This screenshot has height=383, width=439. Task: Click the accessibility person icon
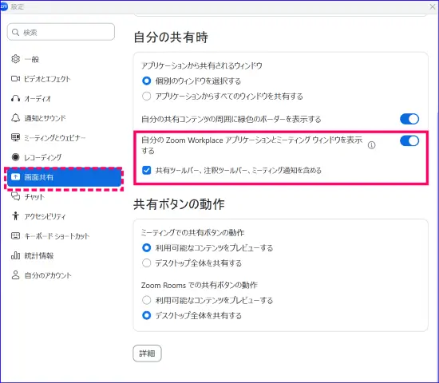15,216
